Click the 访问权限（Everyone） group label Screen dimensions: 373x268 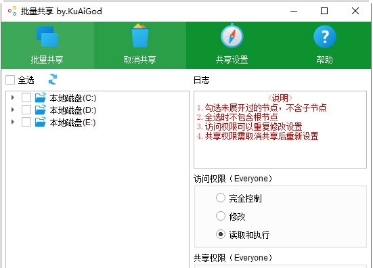[x=233, y=179]
